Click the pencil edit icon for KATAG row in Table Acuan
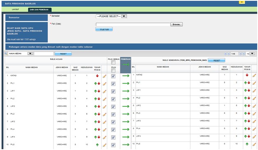 104,76
